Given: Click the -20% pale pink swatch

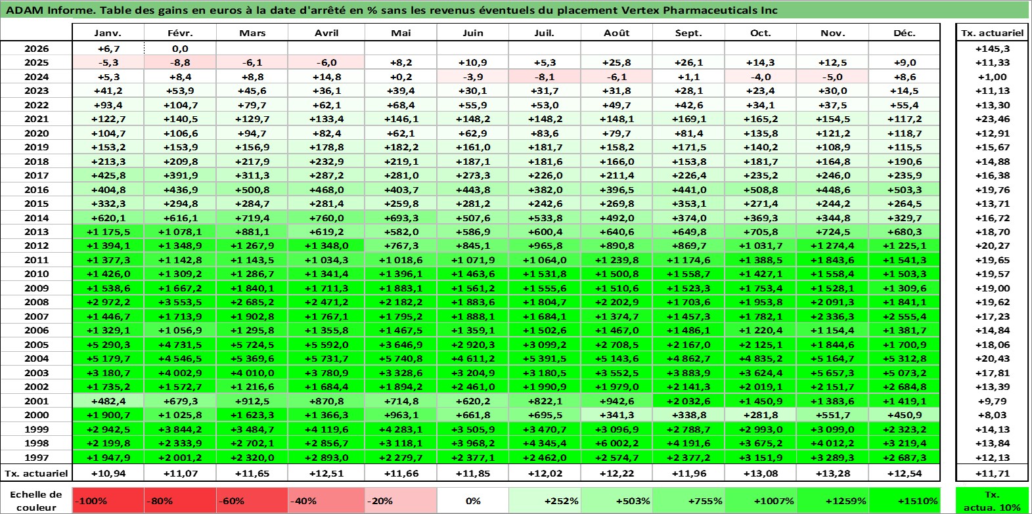Looking at the screenshot, I should (x=401, y=501).
